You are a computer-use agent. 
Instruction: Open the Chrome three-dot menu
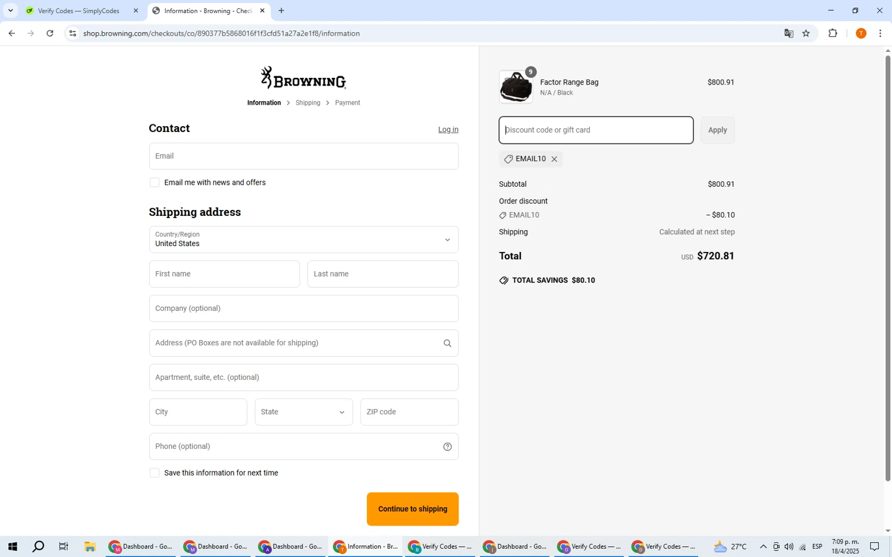tap(880, 33)
